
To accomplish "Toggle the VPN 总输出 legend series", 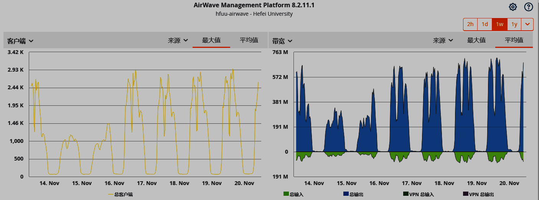I will 478,195.
